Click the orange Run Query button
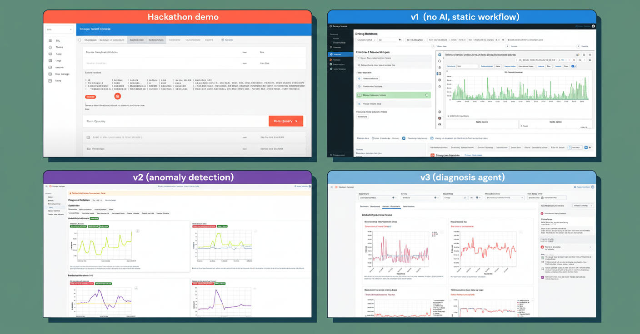Screen dimensions: 640x334 pyautogui.click(x=285, y=121)
